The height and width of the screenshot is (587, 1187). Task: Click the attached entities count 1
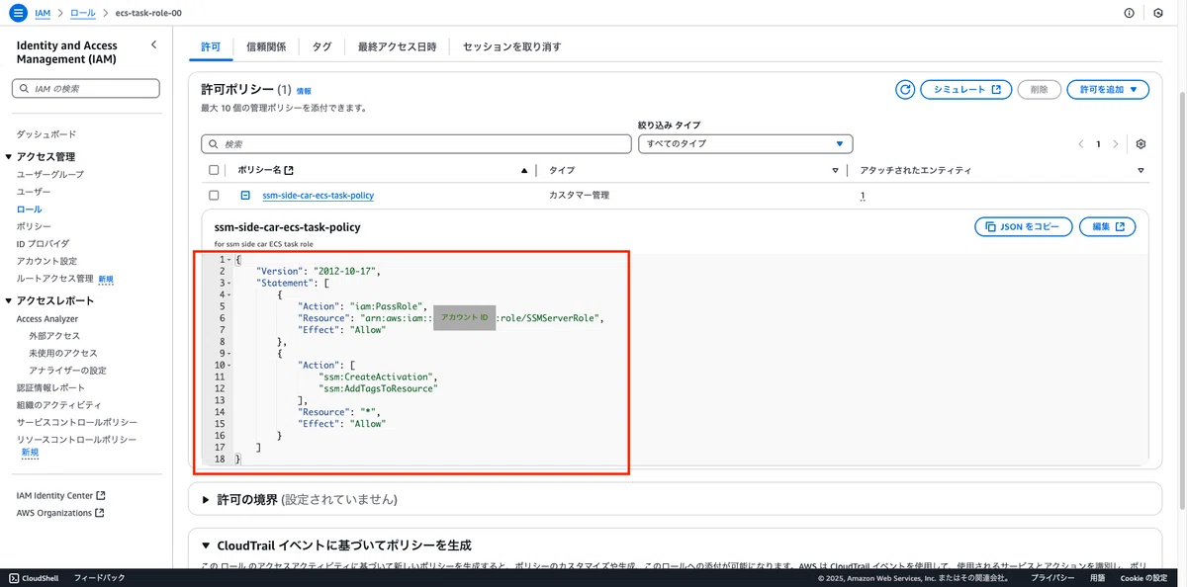[x=863, y=196]
